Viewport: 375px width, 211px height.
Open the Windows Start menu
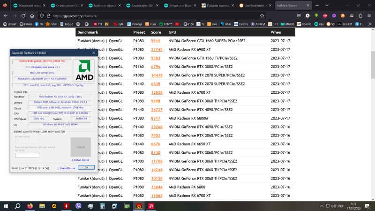[6, 205]
